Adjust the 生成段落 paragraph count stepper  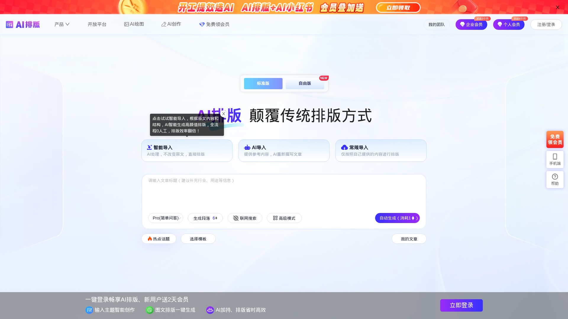(216, 218)
